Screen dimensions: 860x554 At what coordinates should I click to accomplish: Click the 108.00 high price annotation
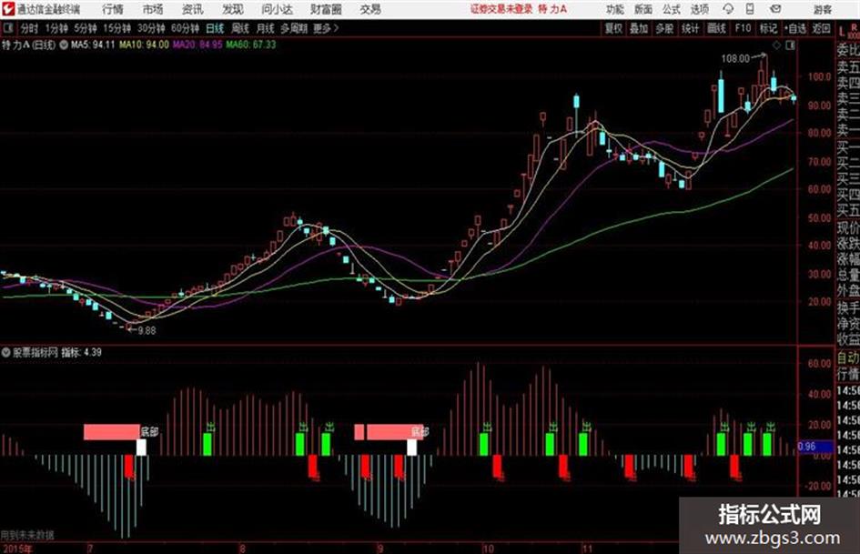click(735, 58)
